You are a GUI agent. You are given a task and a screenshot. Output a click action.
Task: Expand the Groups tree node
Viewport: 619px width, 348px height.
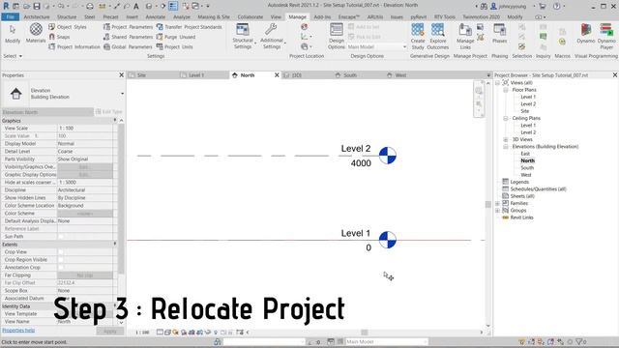pos(498,211)
